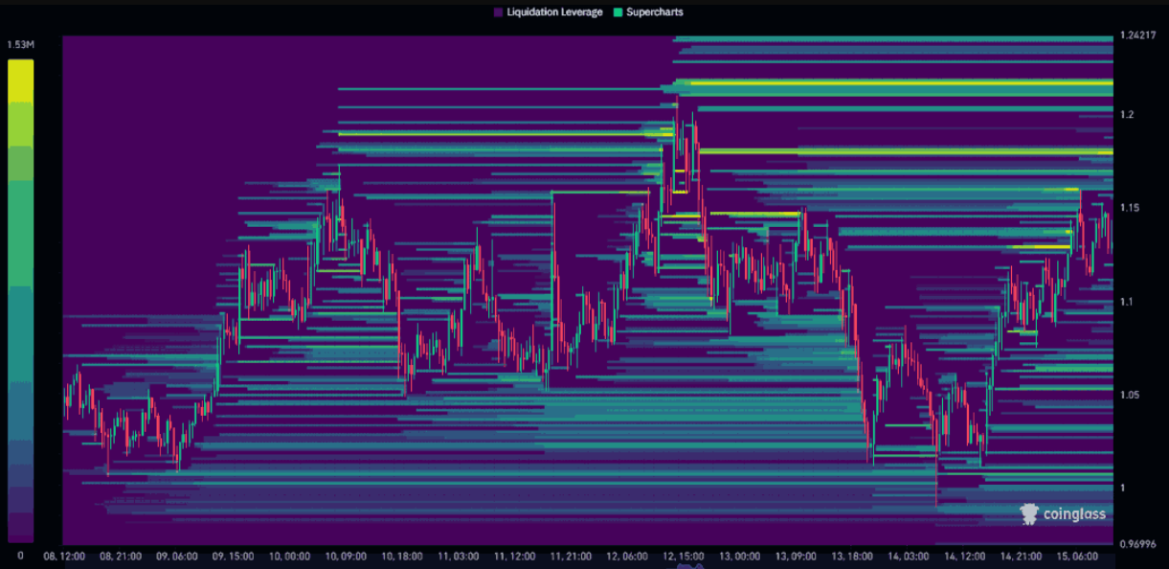The image size is (1169, 569).
Task: Click the 1.15 price axis label
Action: point(1130,208)
